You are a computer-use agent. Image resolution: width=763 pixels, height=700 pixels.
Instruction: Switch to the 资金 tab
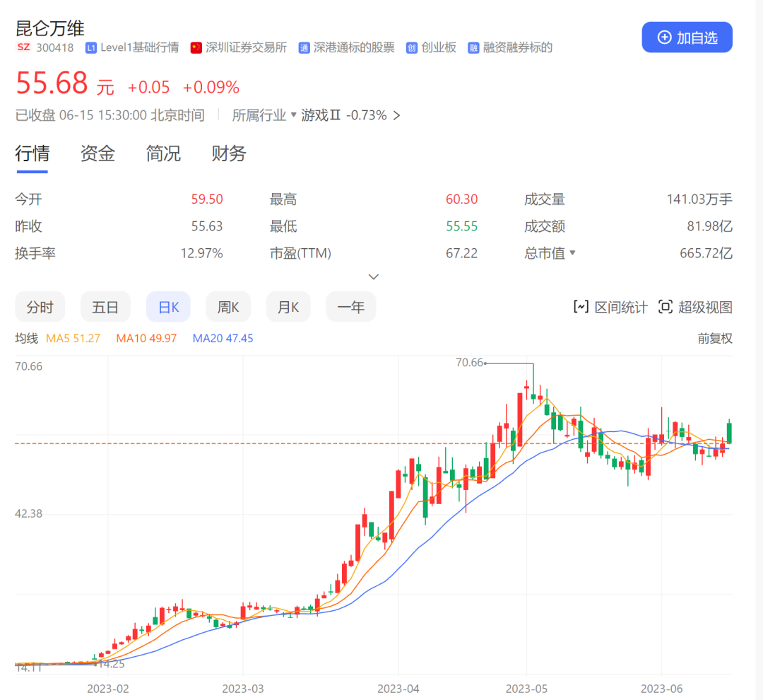[97, 153]
